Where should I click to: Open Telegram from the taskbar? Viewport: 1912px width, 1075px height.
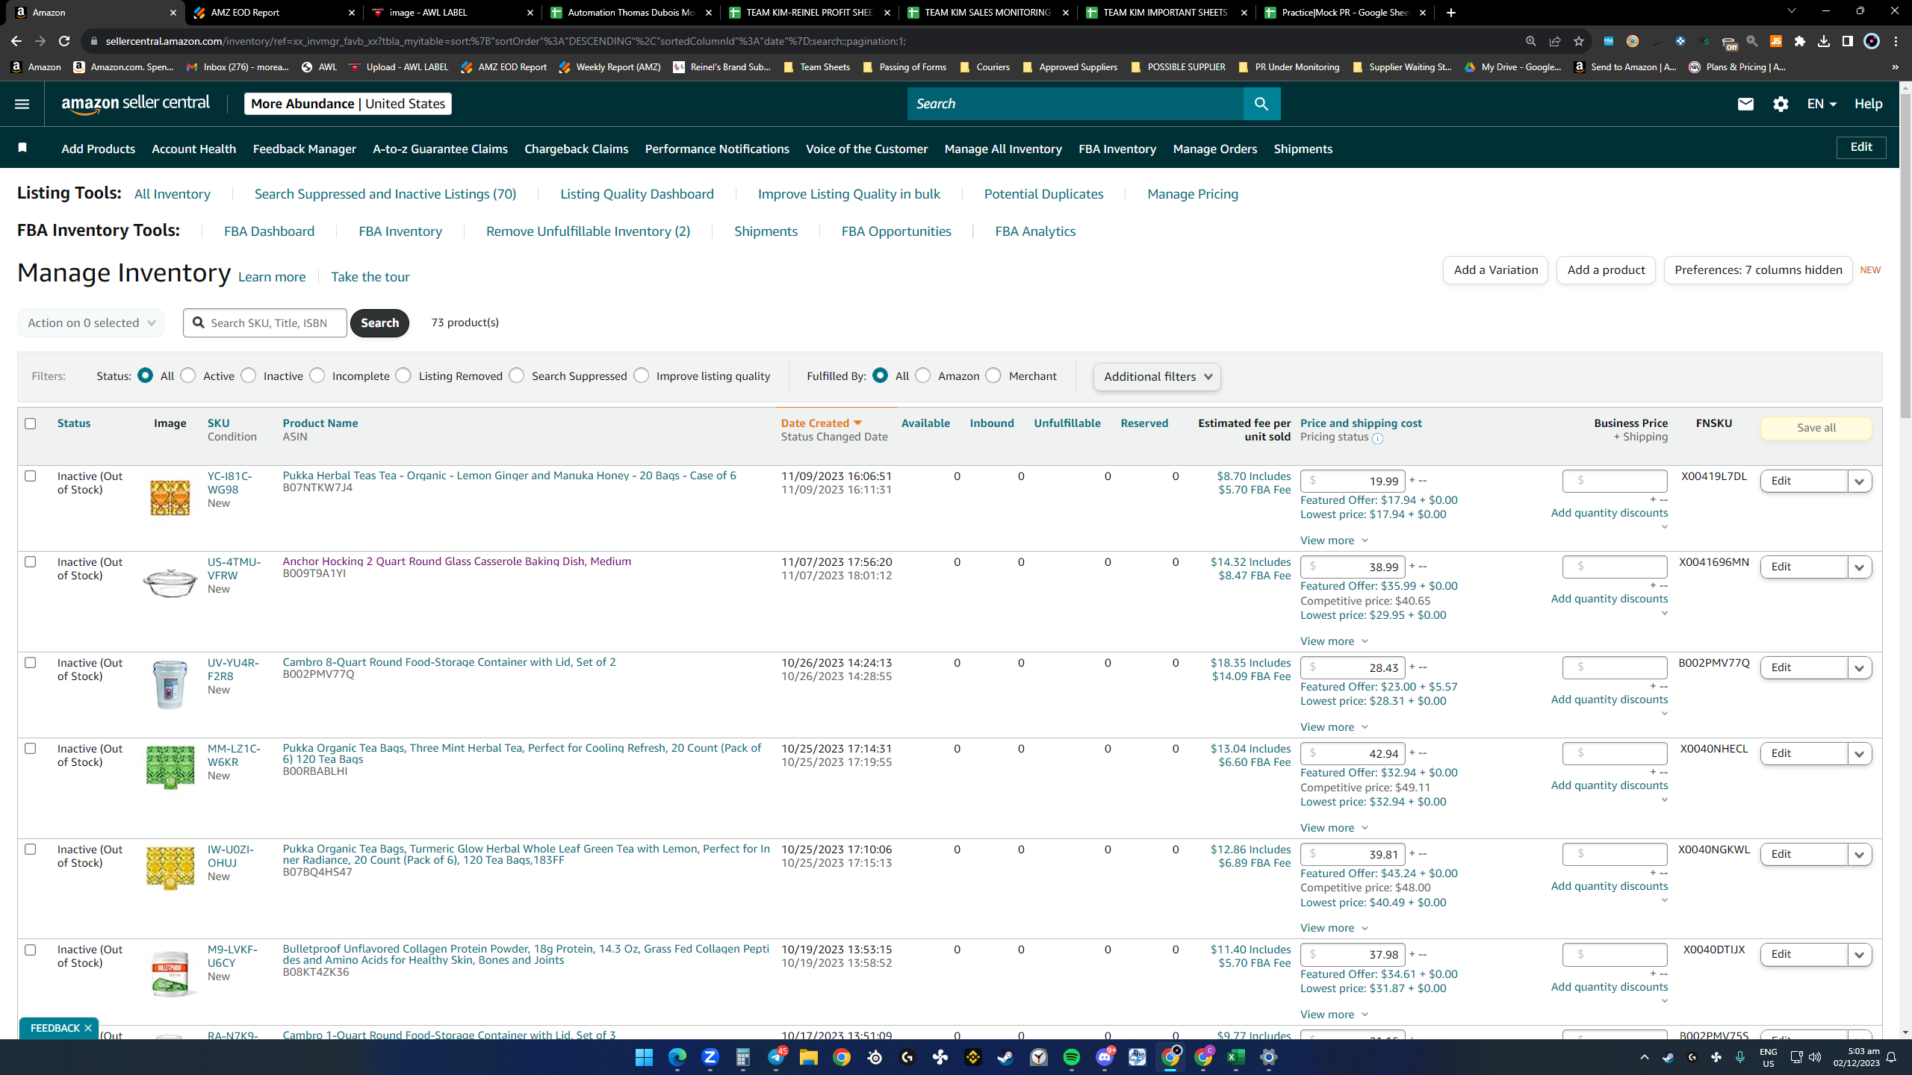pos(775,1057)
